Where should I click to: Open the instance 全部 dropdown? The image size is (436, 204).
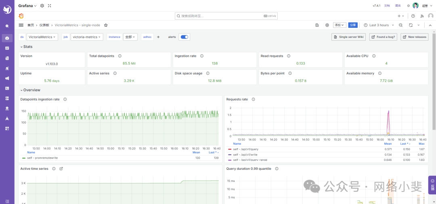tap(130, 37)
